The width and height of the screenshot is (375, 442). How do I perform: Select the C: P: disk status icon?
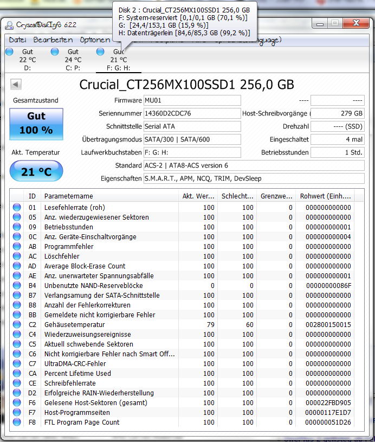[x=55, y=52]
